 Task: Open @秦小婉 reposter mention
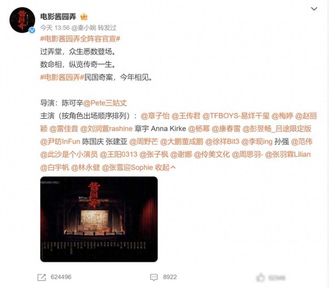point(84,27)
